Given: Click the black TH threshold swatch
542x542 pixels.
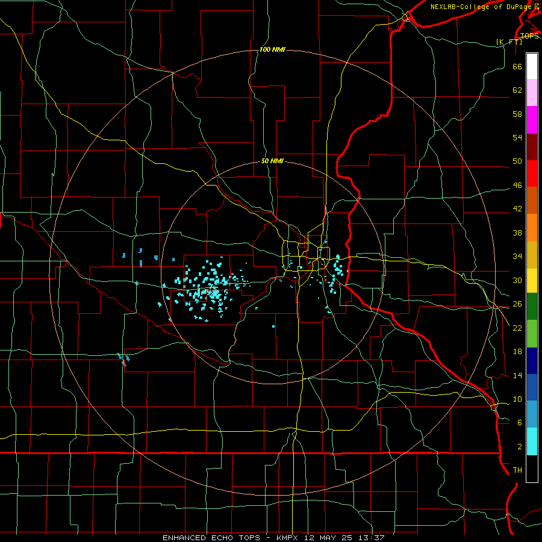Looking at the screenshot, I should coord(532,469).
